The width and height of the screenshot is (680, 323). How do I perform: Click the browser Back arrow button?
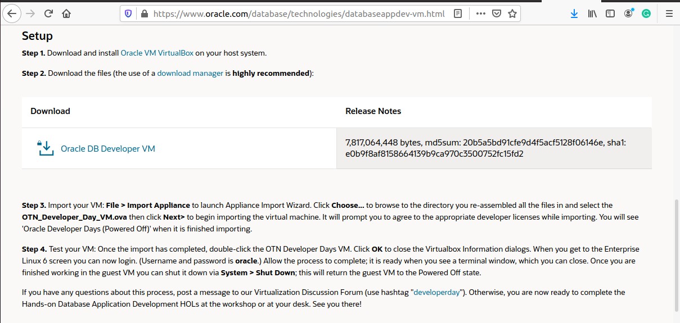12,13
